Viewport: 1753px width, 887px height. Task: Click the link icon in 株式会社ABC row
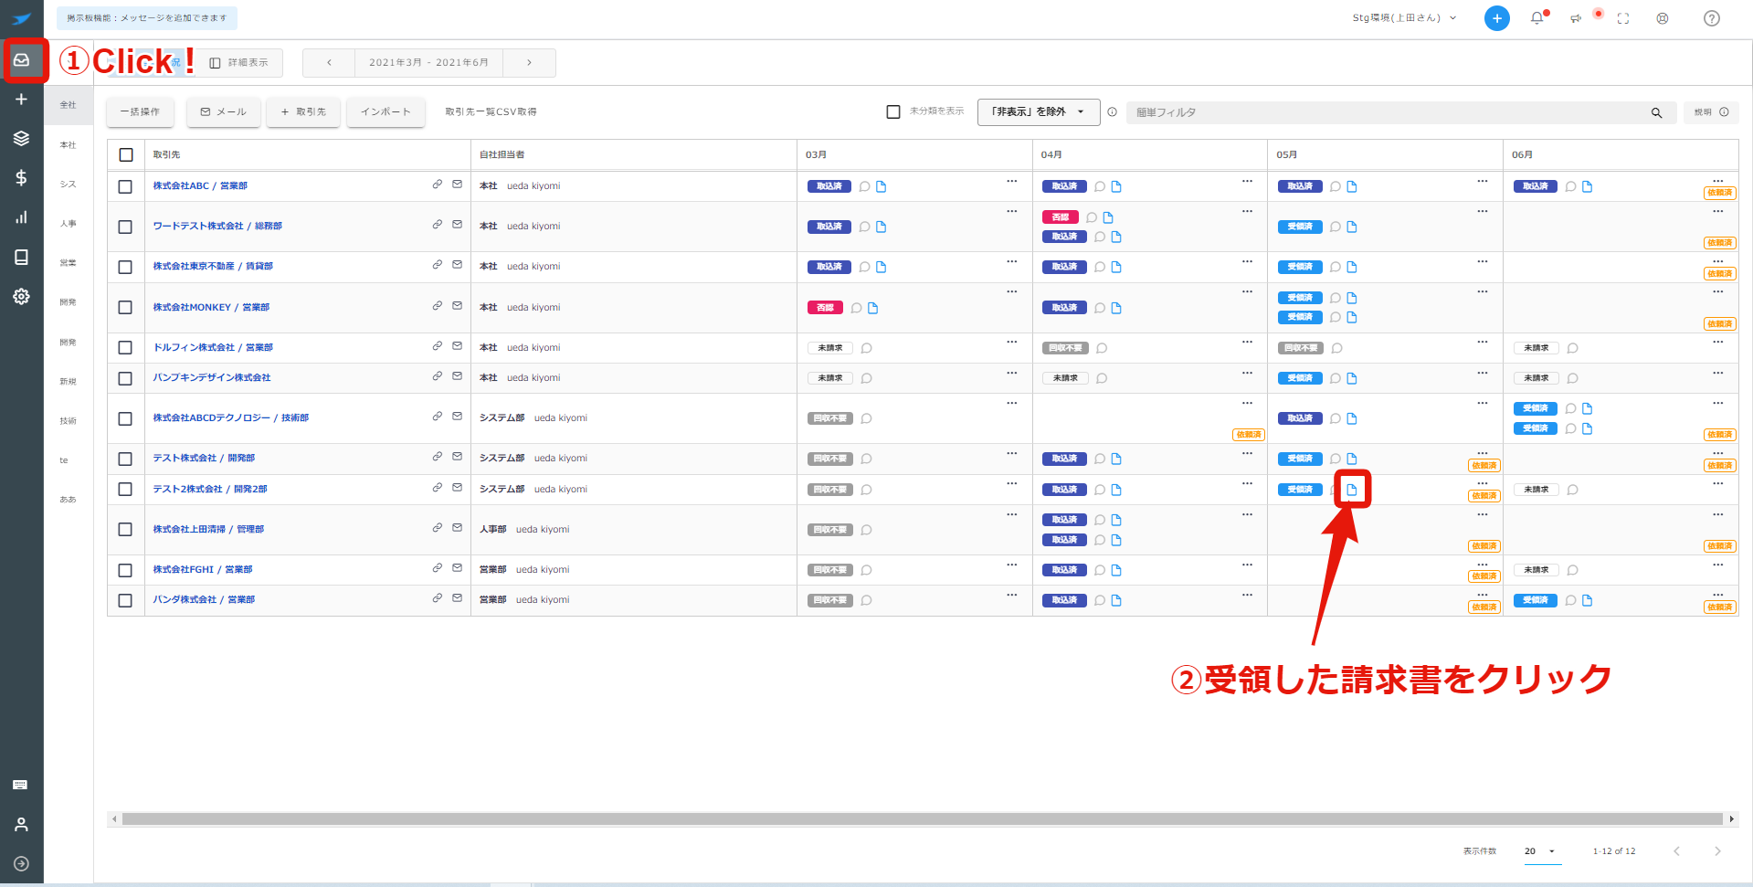tap(438, 185)
